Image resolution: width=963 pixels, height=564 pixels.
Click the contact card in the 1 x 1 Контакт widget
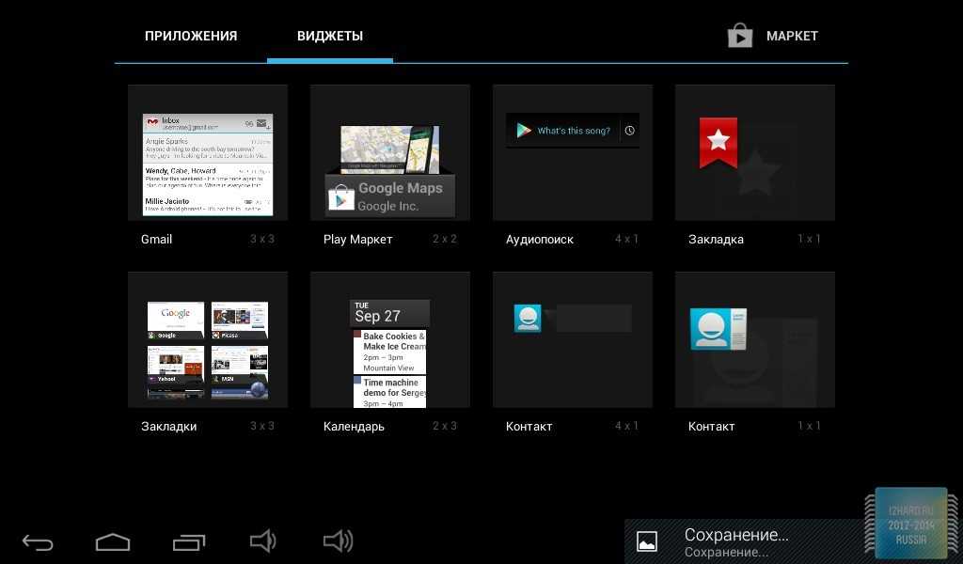tap(718, 329)
